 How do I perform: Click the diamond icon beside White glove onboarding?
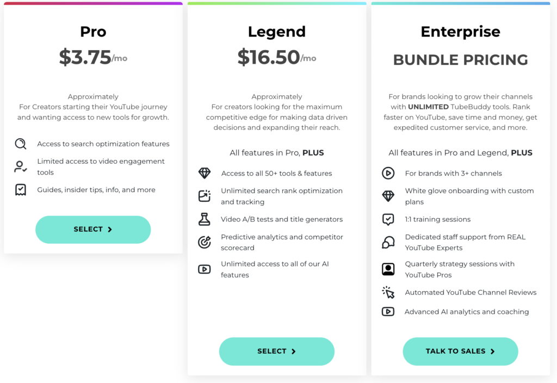(x=388, y=196)
